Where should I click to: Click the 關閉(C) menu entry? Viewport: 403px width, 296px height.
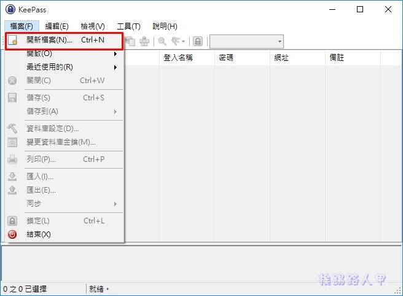click(65, 81)
